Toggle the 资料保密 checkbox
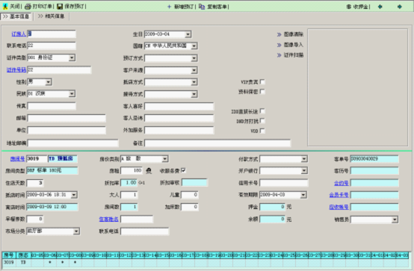This screenshot has width=414, height=271. [262, 92]
